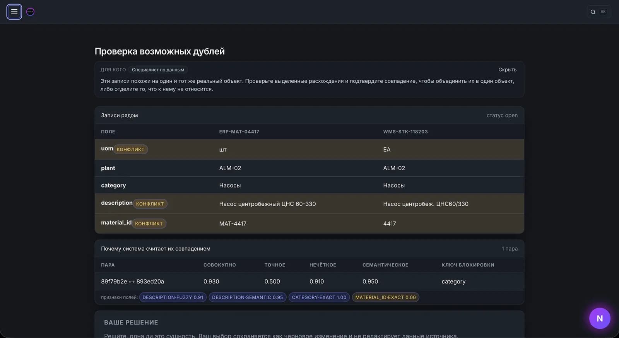Click the blocking key value category
This screenshot has width=619, height=338.
click(453, 282)
